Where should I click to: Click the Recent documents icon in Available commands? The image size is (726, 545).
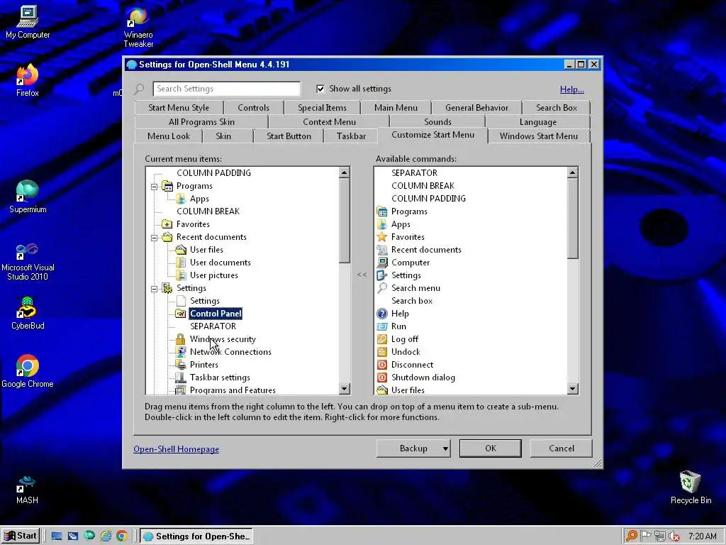pos(382,250)
